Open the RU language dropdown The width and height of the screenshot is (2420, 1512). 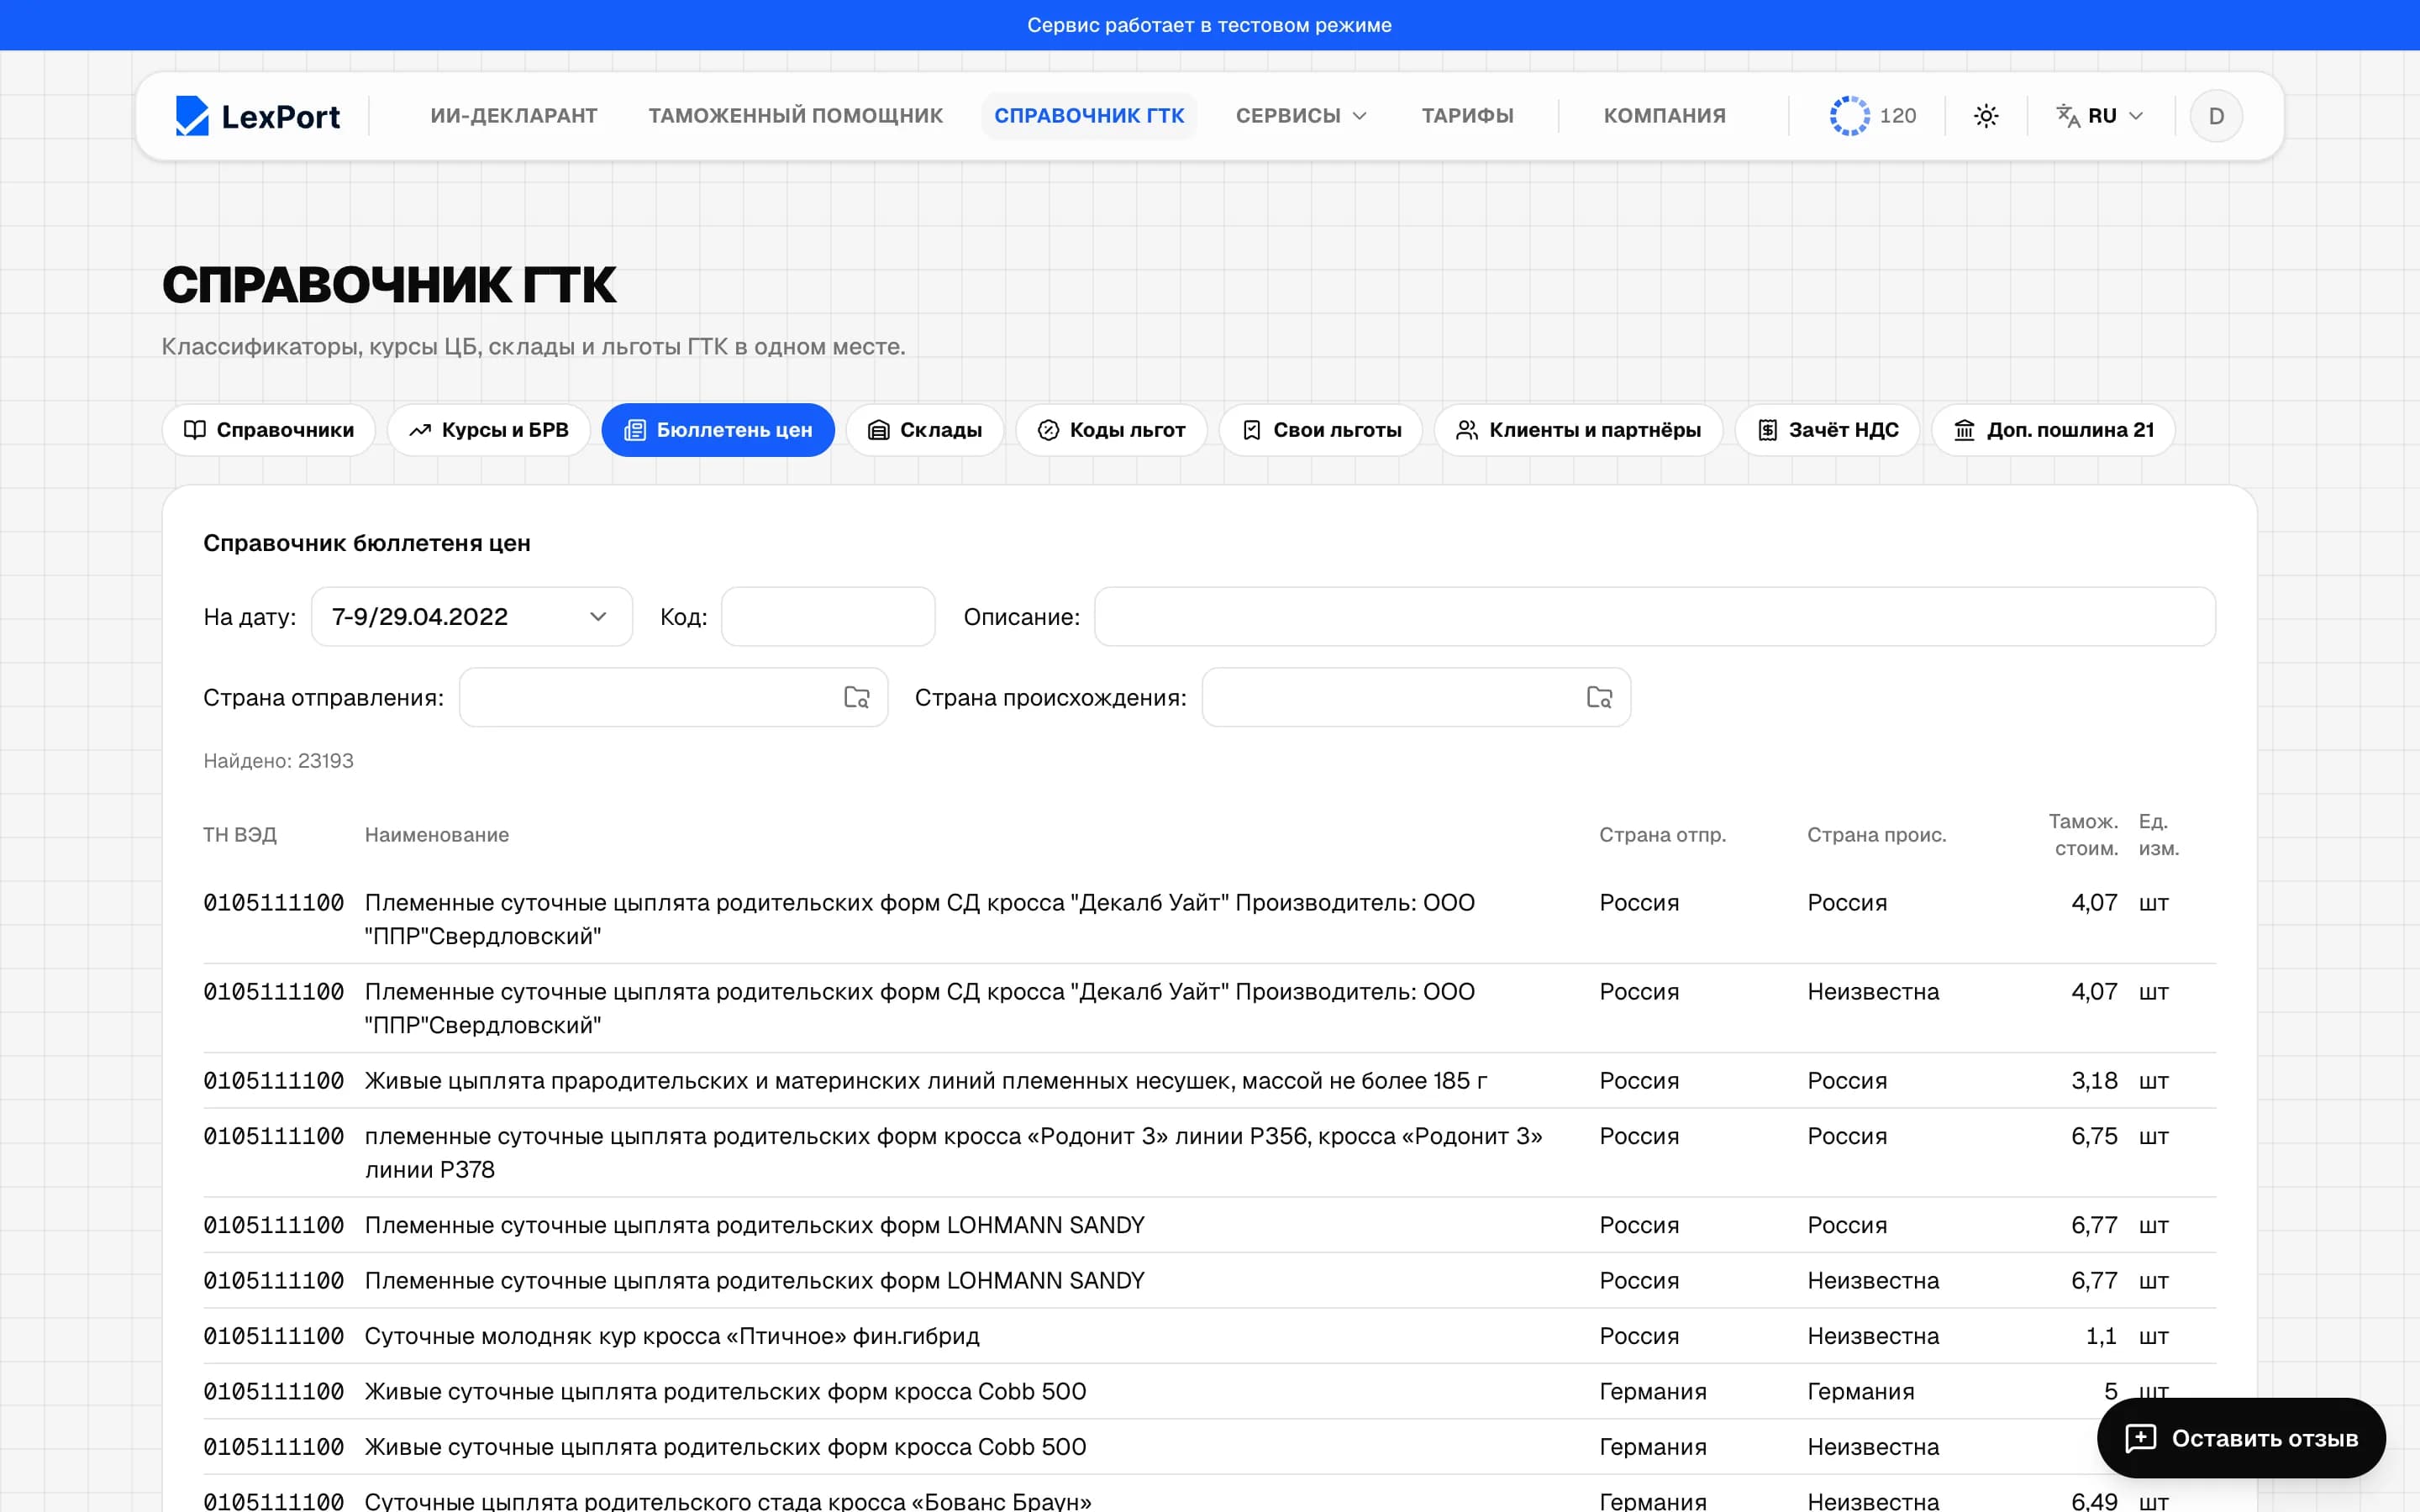tap(2100, 116)
